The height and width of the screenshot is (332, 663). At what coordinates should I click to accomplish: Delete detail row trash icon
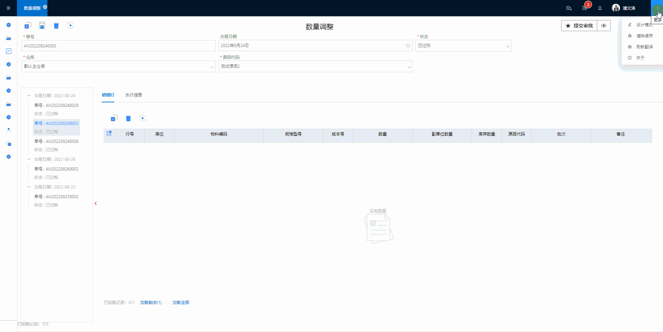(128, 118)
